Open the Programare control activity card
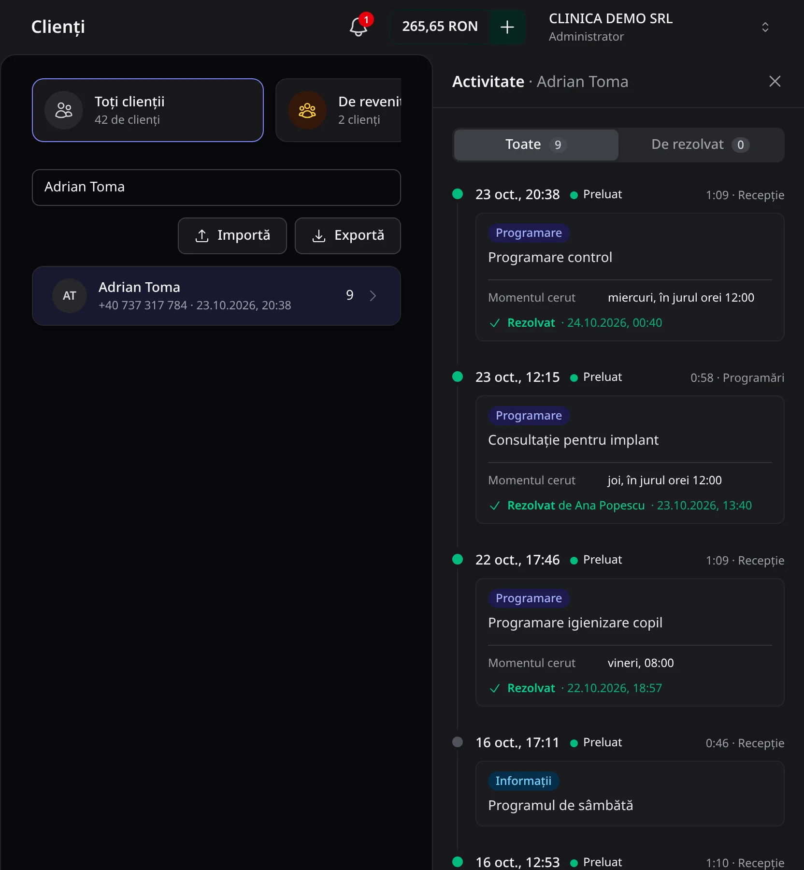 [x=630, y=277]
